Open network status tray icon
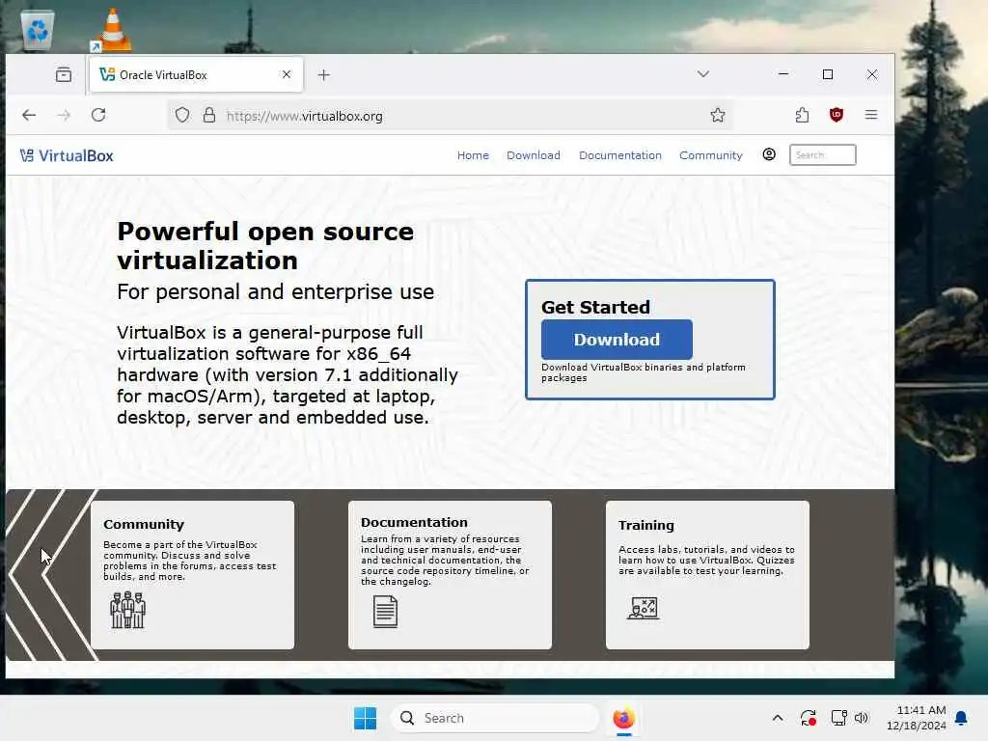Viewport: 988px width, 741px height. pos(838,718)
